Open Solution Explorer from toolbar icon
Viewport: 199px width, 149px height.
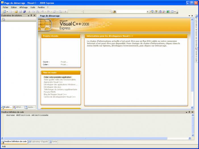click(152, 12)
